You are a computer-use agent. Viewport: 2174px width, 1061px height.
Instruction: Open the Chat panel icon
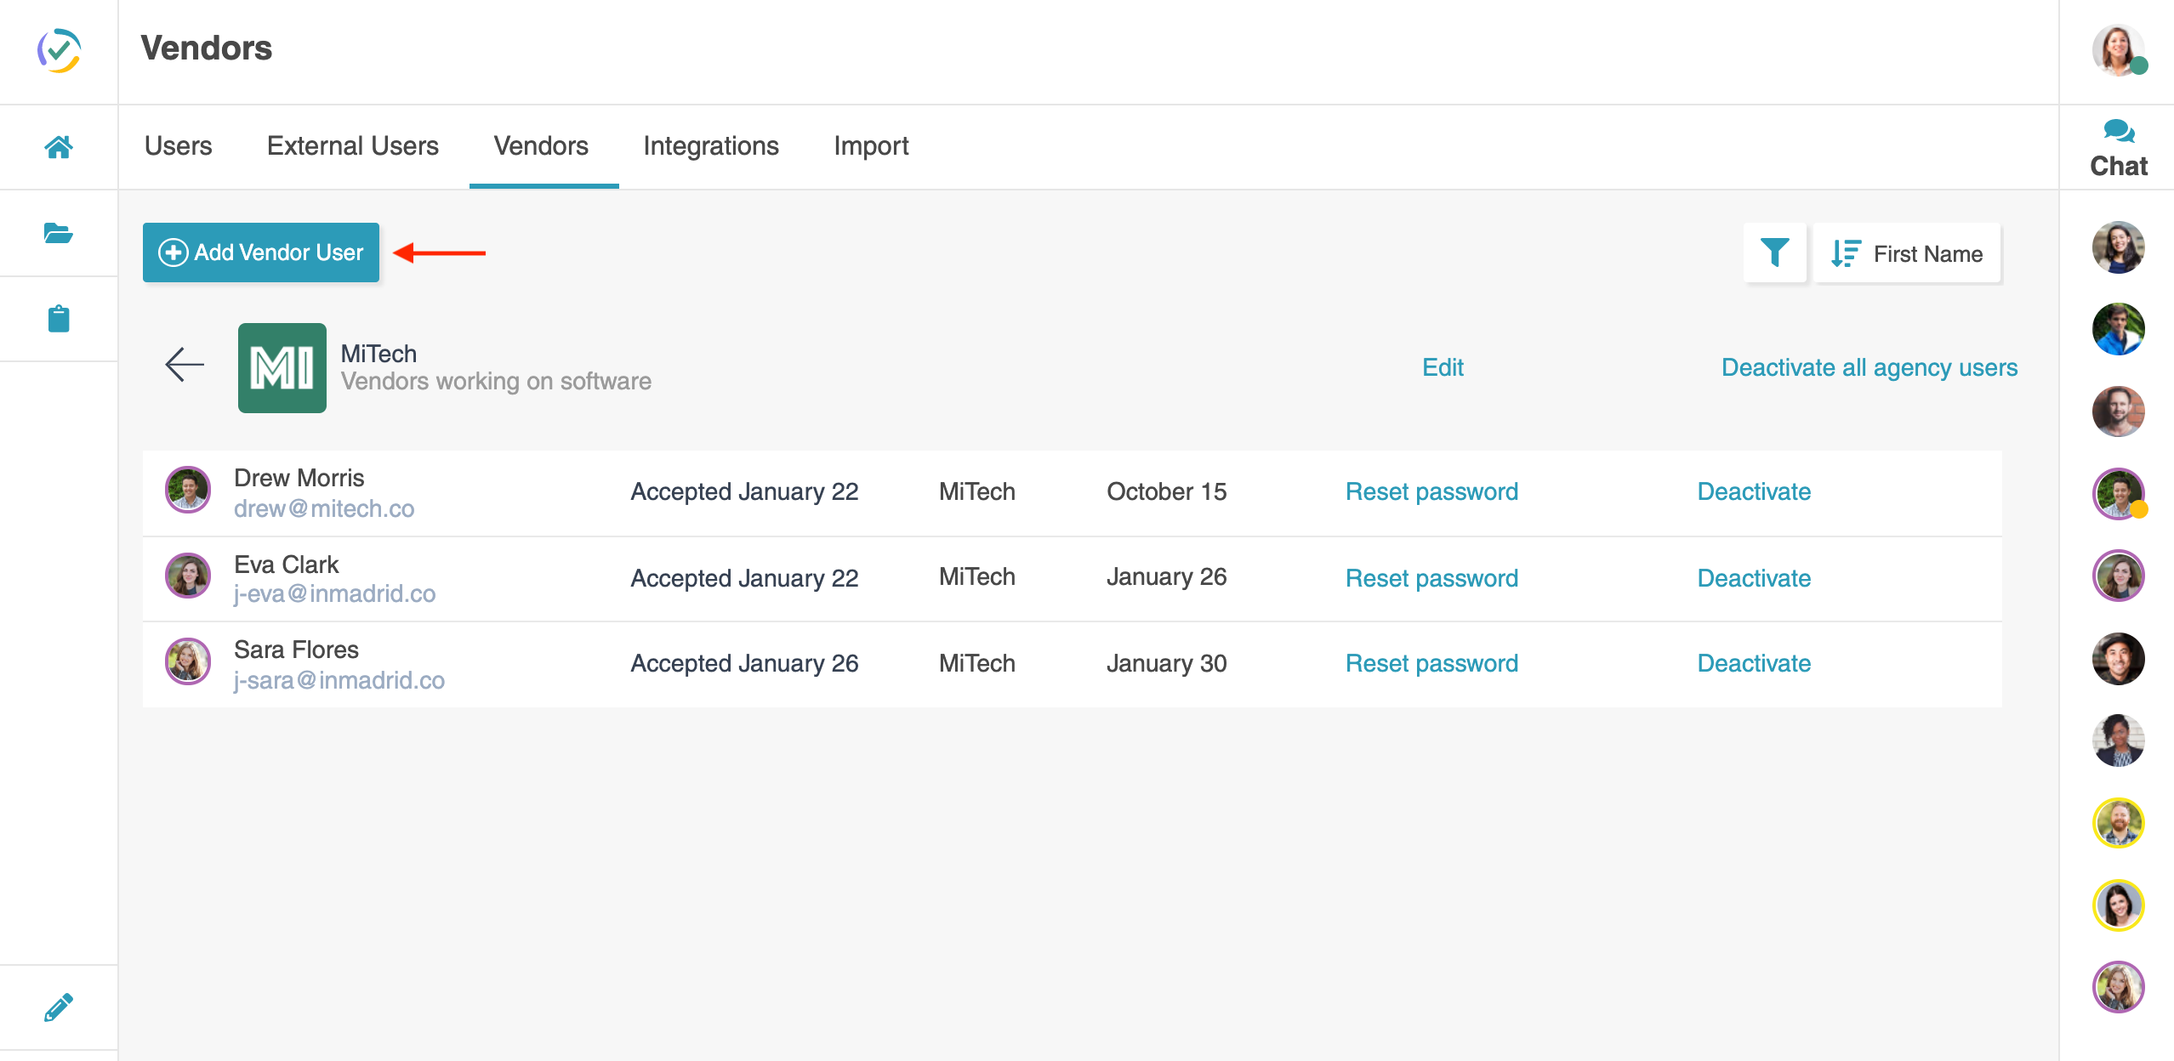[x=2118, y=132]
